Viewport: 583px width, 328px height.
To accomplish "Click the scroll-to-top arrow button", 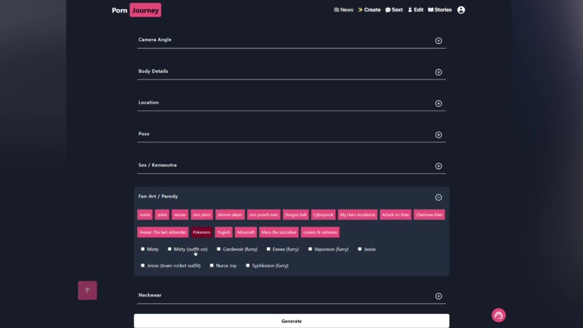I will pyautogui.click(x=87, y=290).
